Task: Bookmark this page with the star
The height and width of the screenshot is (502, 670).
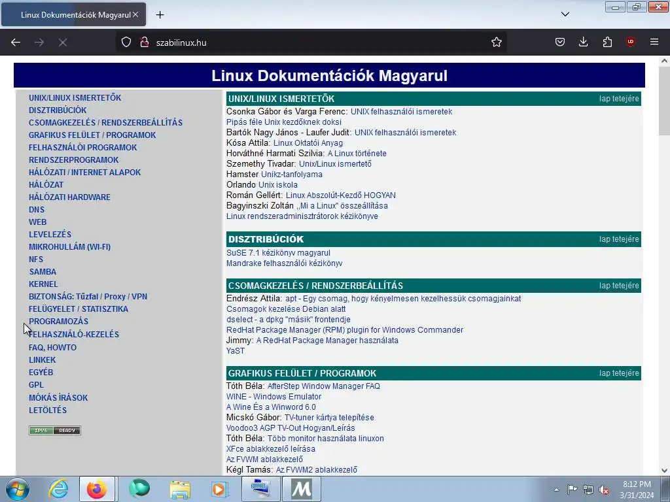Action: (x=496, y=42)
